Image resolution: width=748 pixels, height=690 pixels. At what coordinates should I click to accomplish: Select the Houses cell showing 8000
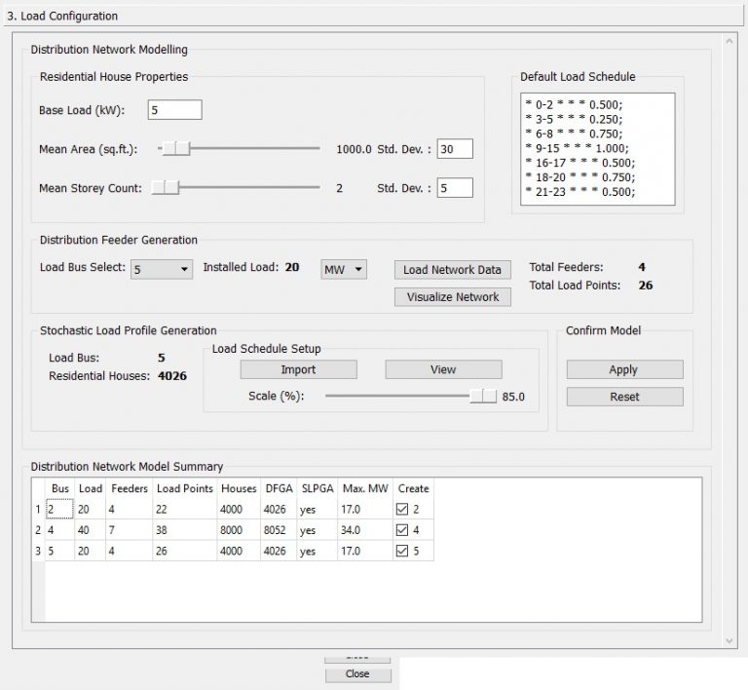pos(239,529)
